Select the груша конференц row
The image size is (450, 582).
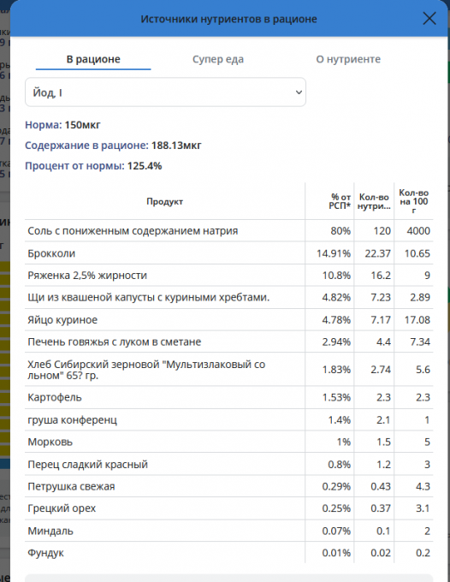pos(229,419)
